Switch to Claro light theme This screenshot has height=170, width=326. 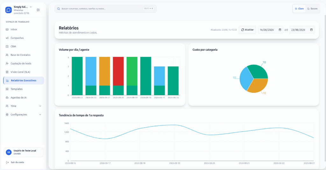click(x=299, y=9)
